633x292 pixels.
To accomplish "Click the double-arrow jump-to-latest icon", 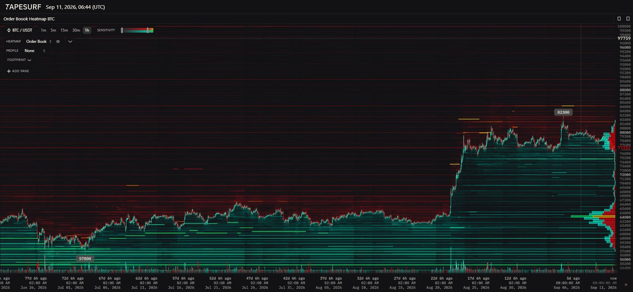I will (x=625, y=284).
